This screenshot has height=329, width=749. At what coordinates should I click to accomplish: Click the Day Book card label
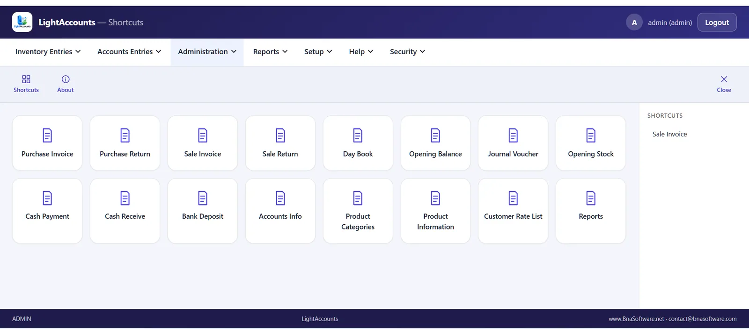(x=358, y=154)
